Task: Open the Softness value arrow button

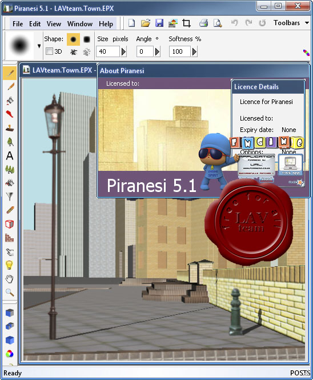Action: tap(194, 51)
